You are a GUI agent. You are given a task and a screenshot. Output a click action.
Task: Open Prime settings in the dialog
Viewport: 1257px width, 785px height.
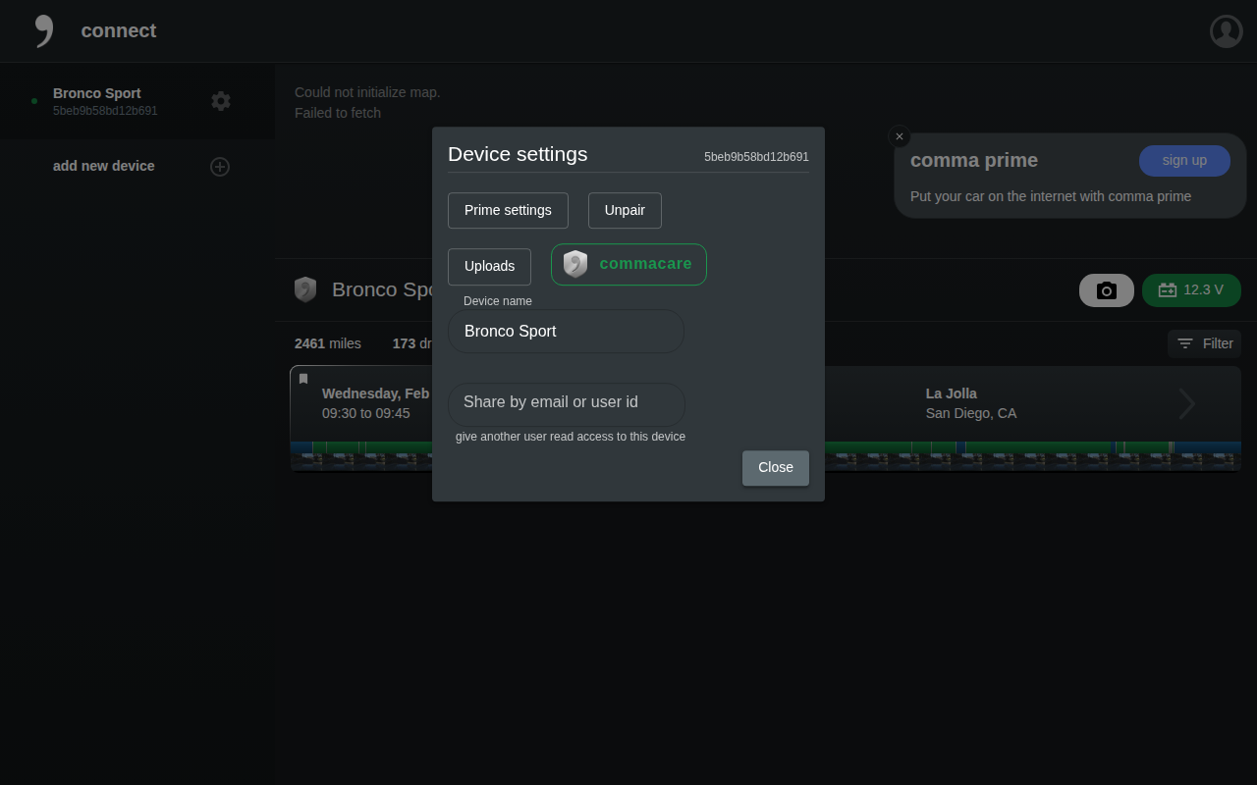point(508,211)
